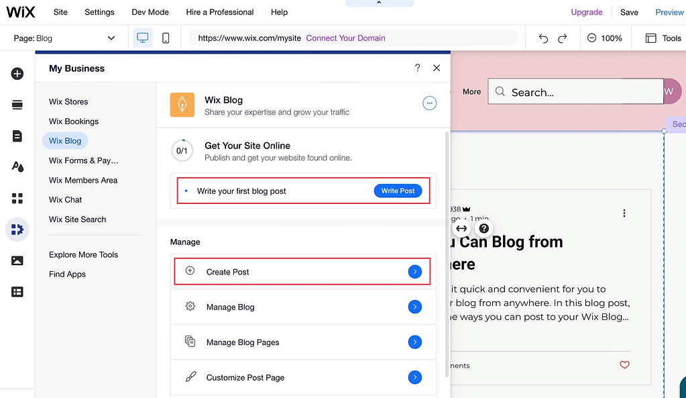The image size is (686, 398).
Task: Click the Redo arrow
Action: (x=562, y=38)
